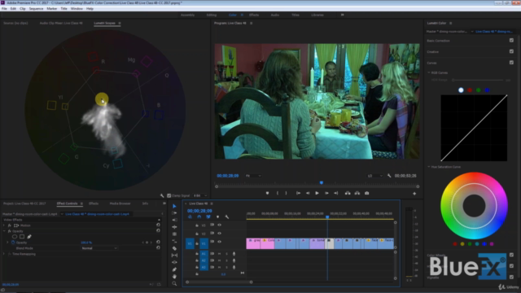Select the Slip tool
This screenshot has width=521, height=293.
point(174,255)
